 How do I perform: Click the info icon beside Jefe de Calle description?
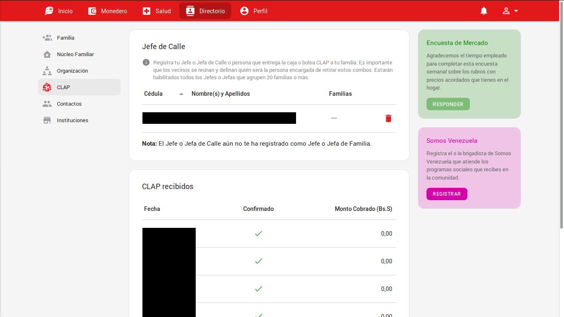(x=146, y=62)
